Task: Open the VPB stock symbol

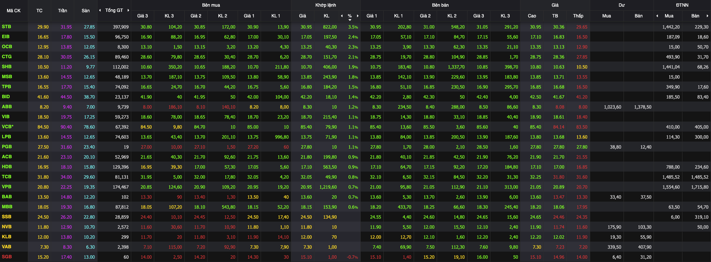Action: click(x=6, y=187)
